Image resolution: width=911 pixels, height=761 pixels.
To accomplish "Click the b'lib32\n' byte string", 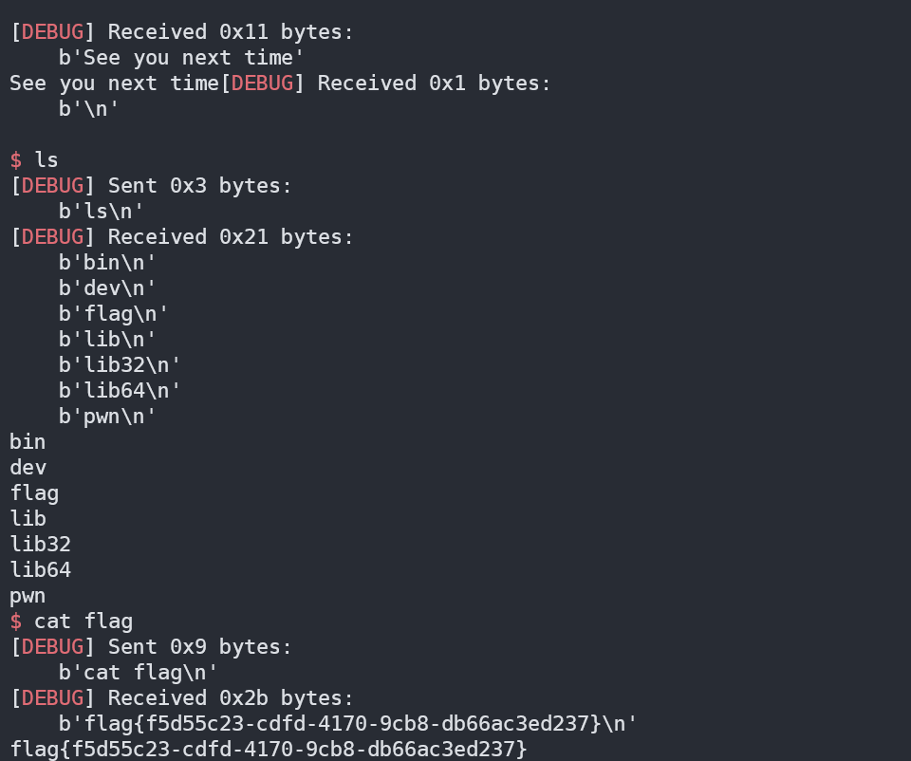I will (120, 365).
